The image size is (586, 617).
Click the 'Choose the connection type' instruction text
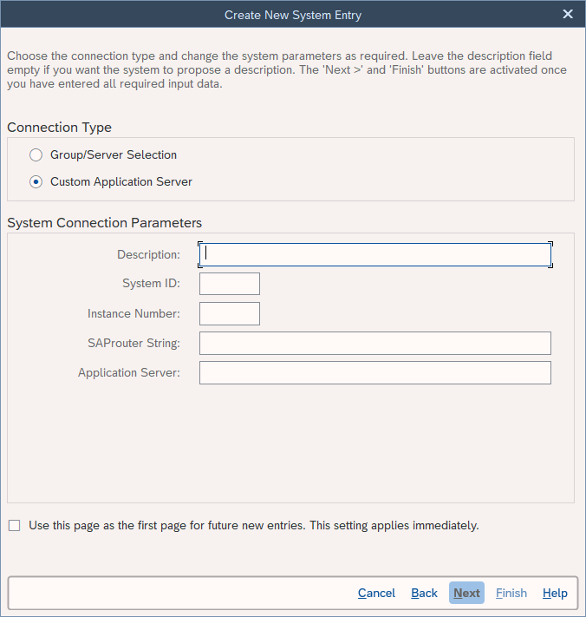point(287,70)
